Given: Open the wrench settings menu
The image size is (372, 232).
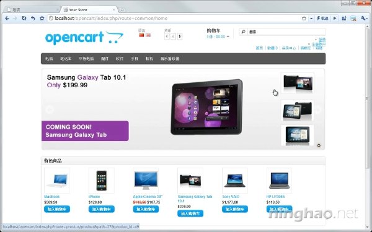Looking at the screenshot, I should (364, 18).
